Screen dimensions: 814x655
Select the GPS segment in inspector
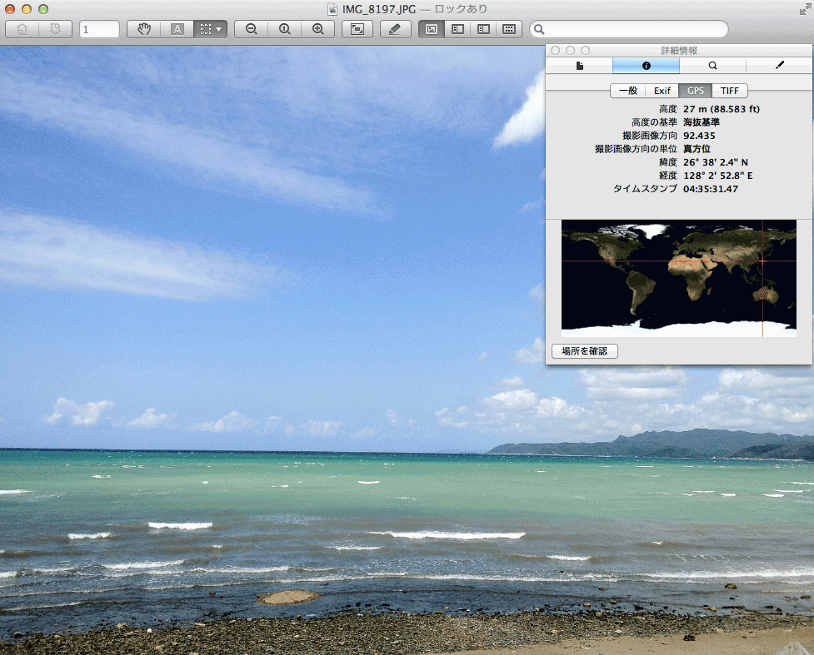[695, 91]
